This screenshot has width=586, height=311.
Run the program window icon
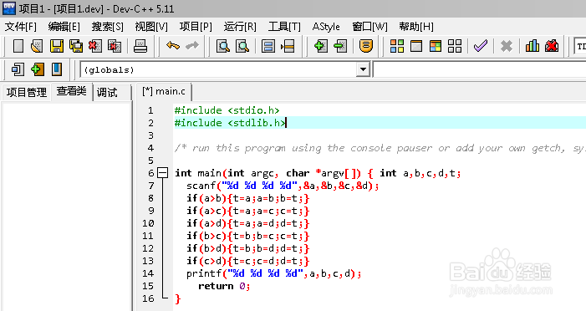[416, 46]
